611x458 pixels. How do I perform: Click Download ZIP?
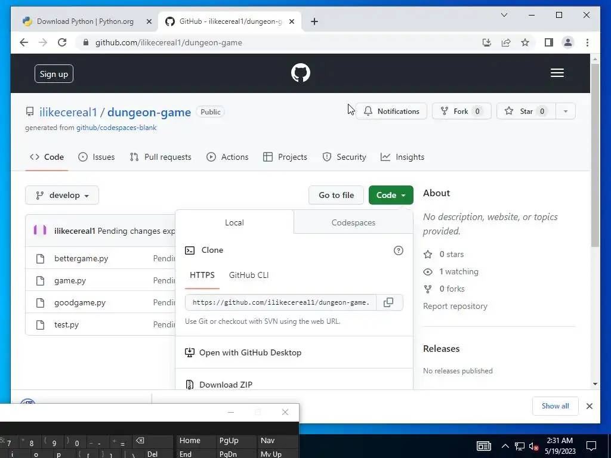click(x=226, y=385)
